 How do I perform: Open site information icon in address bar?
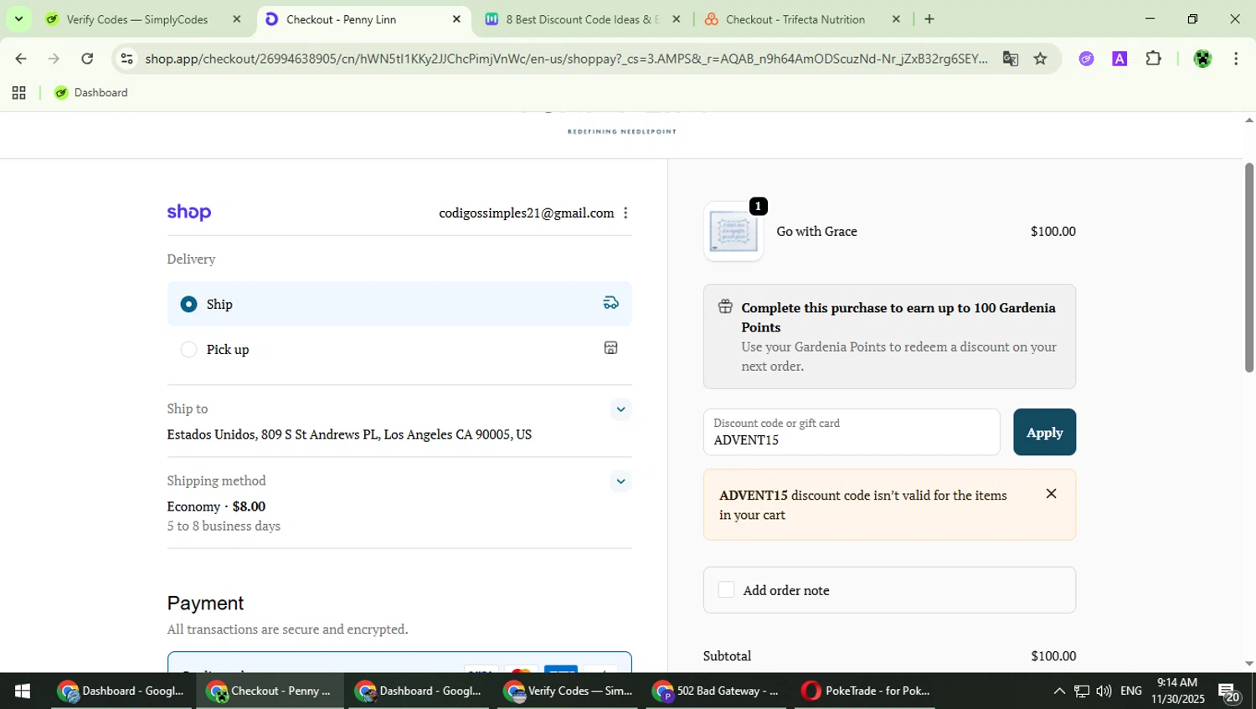coord(126,59)
